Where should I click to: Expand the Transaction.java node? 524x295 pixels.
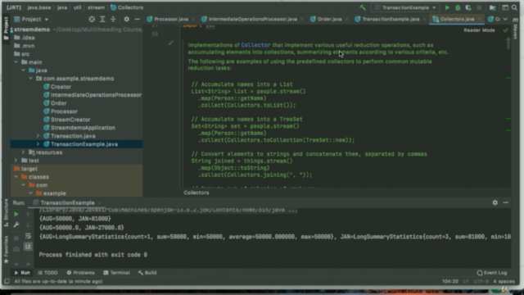[x=38, y=136]
